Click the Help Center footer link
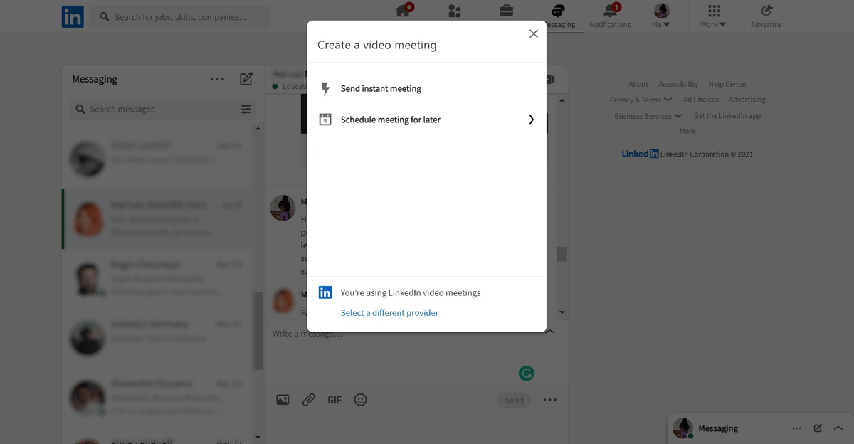 (x=727, y=84)
